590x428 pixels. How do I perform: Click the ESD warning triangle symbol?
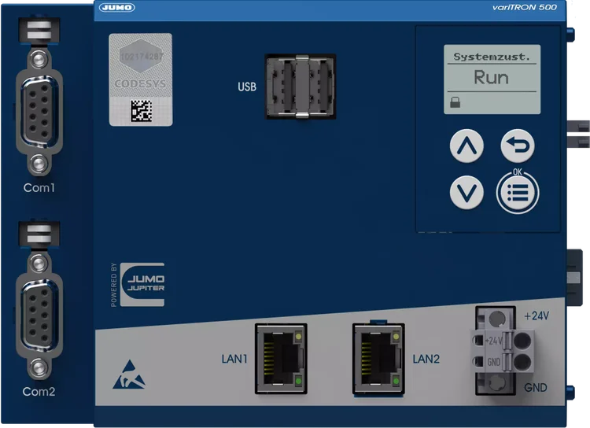pyautogui.click(x=129, y=374)
